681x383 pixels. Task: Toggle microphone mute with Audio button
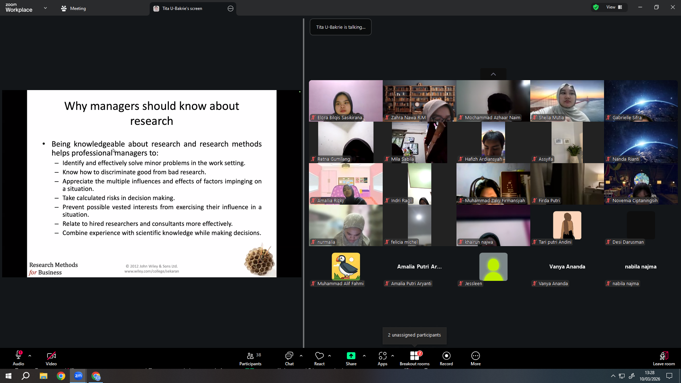(x=18, y=359)
